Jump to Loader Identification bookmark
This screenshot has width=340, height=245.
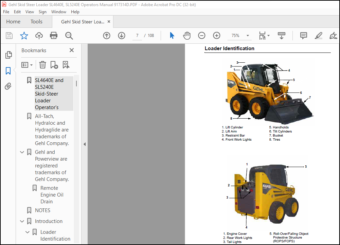[55, 235]
